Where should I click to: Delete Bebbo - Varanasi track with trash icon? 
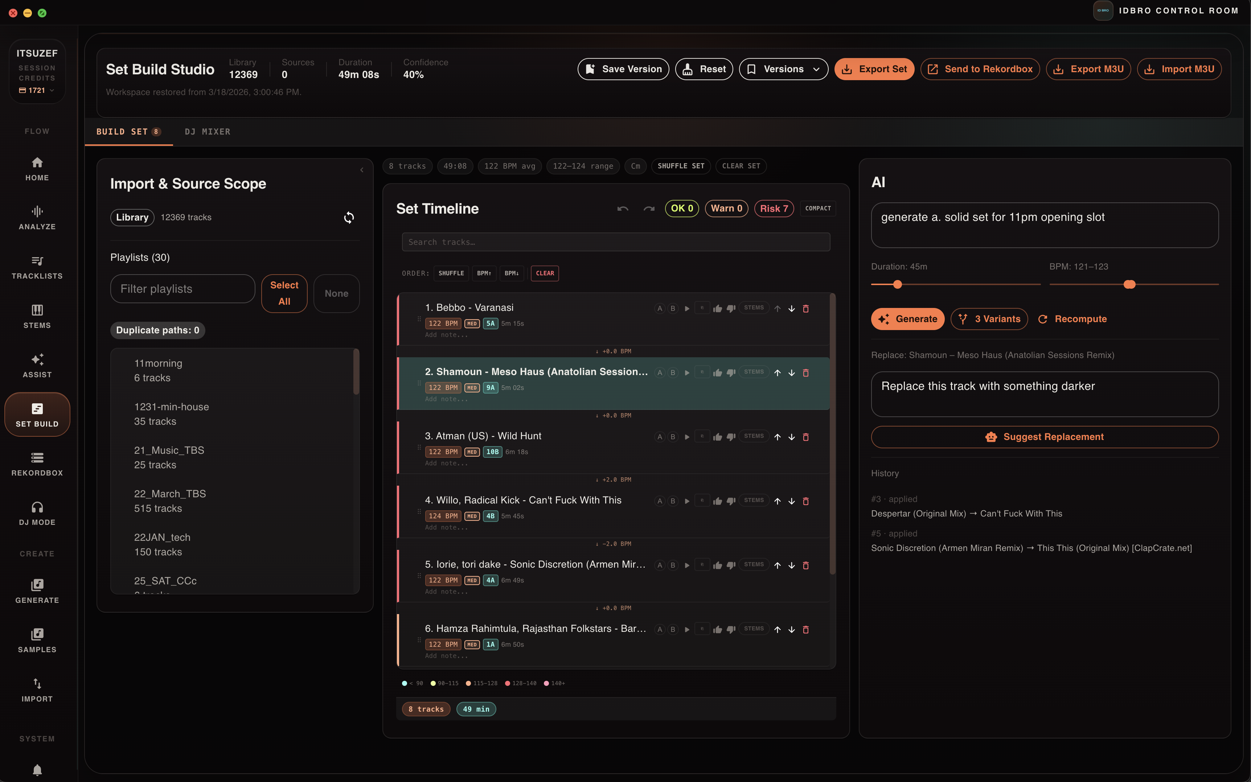805,309
